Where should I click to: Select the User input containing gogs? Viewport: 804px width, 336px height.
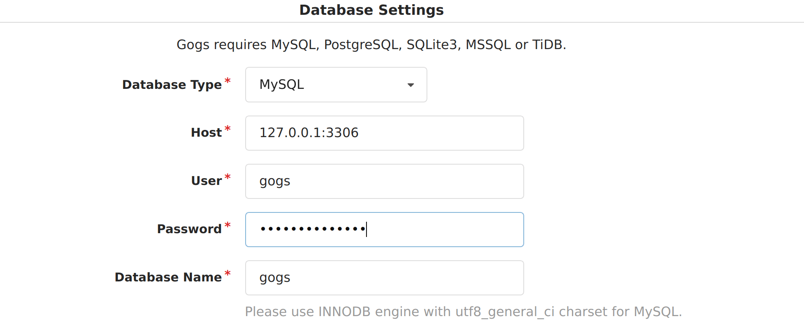point(384,181)
